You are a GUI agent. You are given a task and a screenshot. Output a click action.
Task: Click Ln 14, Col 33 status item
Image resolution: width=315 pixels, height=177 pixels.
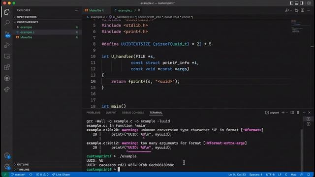(x=237, y=175)
